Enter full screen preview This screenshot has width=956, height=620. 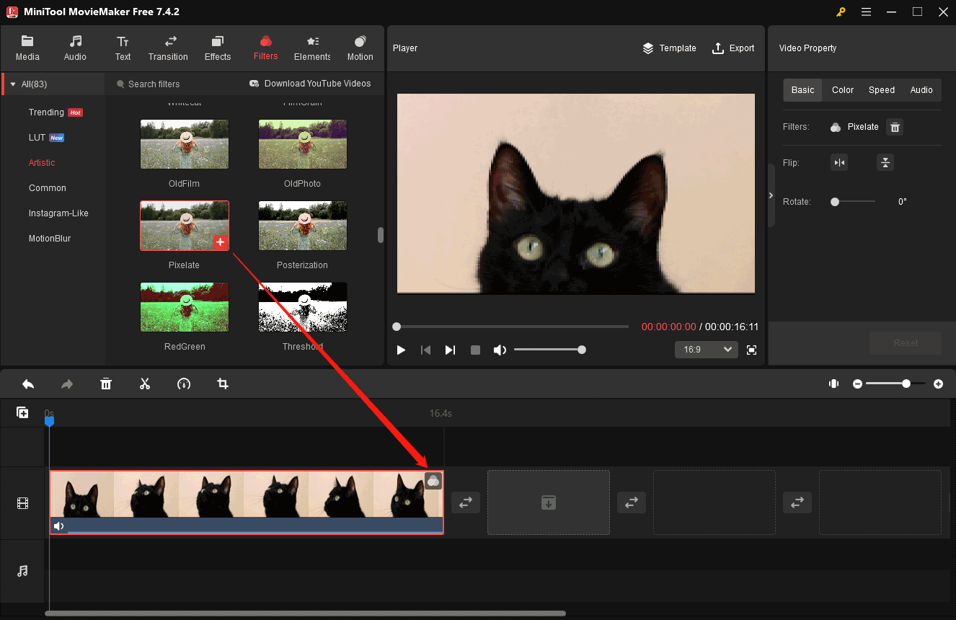coord(751,350)
